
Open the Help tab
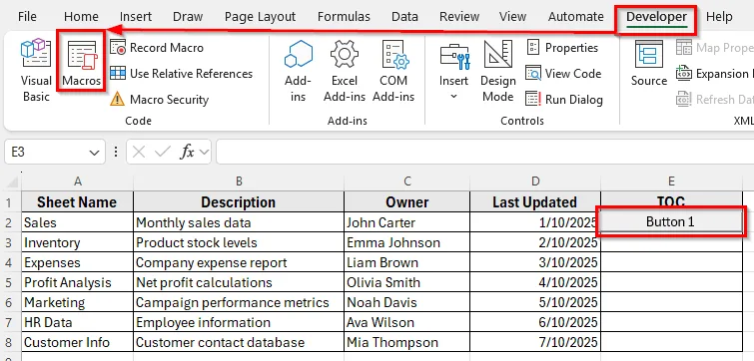[x=719, y=16]
